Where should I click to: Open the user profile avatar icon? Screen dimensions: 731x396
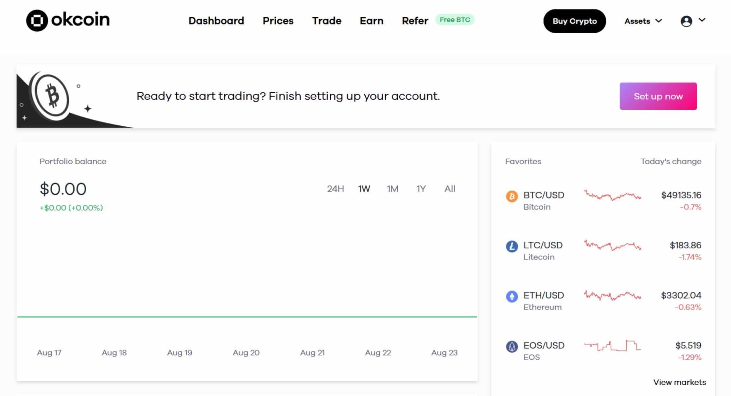pyautogui.click(x=686, y=21)
